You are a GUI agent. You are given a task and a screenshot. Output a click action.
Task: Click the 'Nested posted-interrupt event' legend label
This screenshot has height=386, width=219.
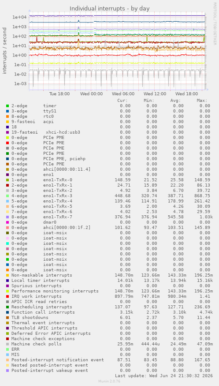(50, 365)
